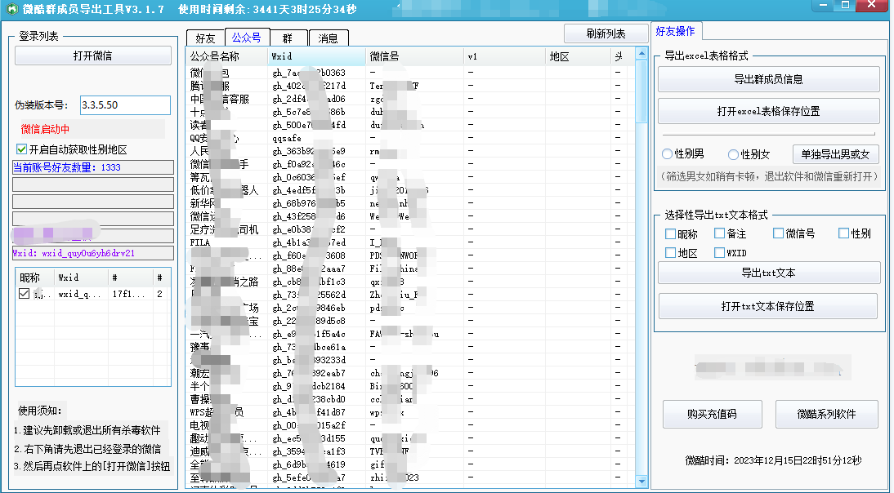Click the 导出txt文本 button
This screenshot has height=493, width=894.
point(768,273)
